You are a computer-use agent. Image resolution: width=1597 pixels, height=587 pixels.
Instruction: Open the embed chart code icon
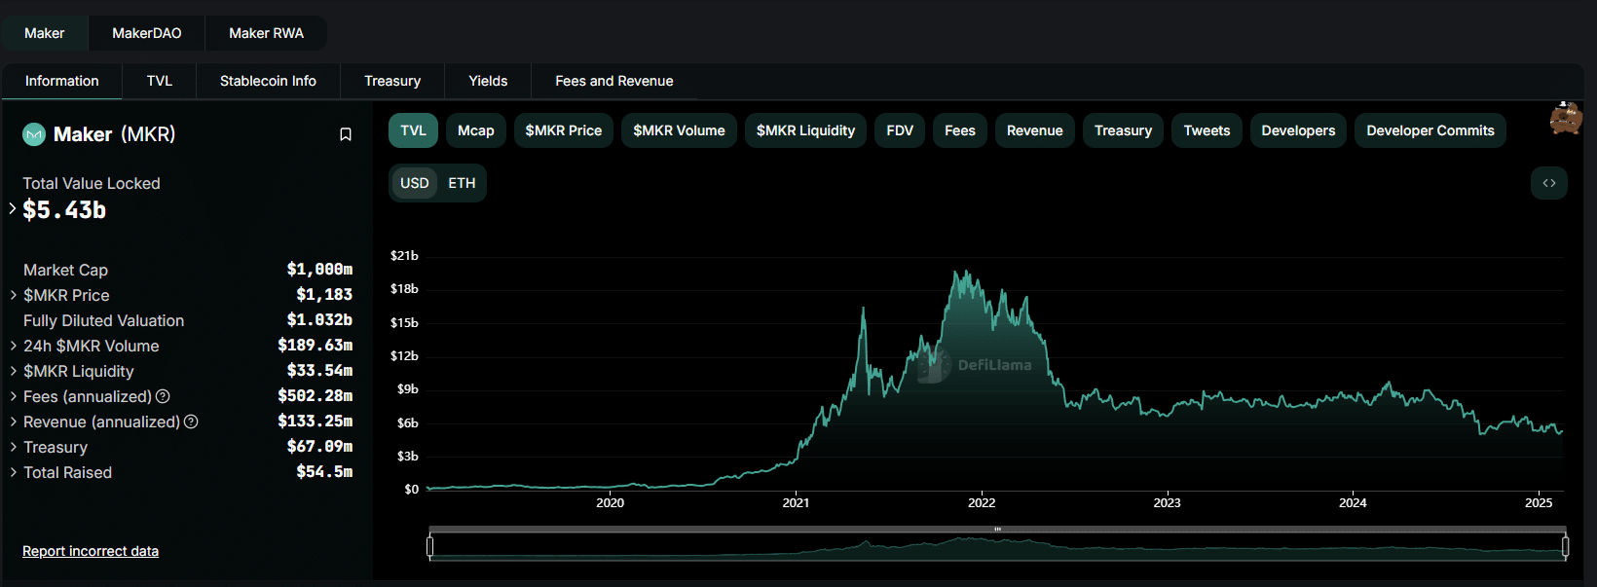click(x=1548, y=183)
